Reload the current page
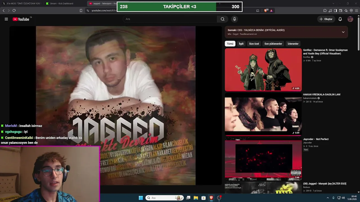This screenshot has height=202, width=360. (14, 11)
